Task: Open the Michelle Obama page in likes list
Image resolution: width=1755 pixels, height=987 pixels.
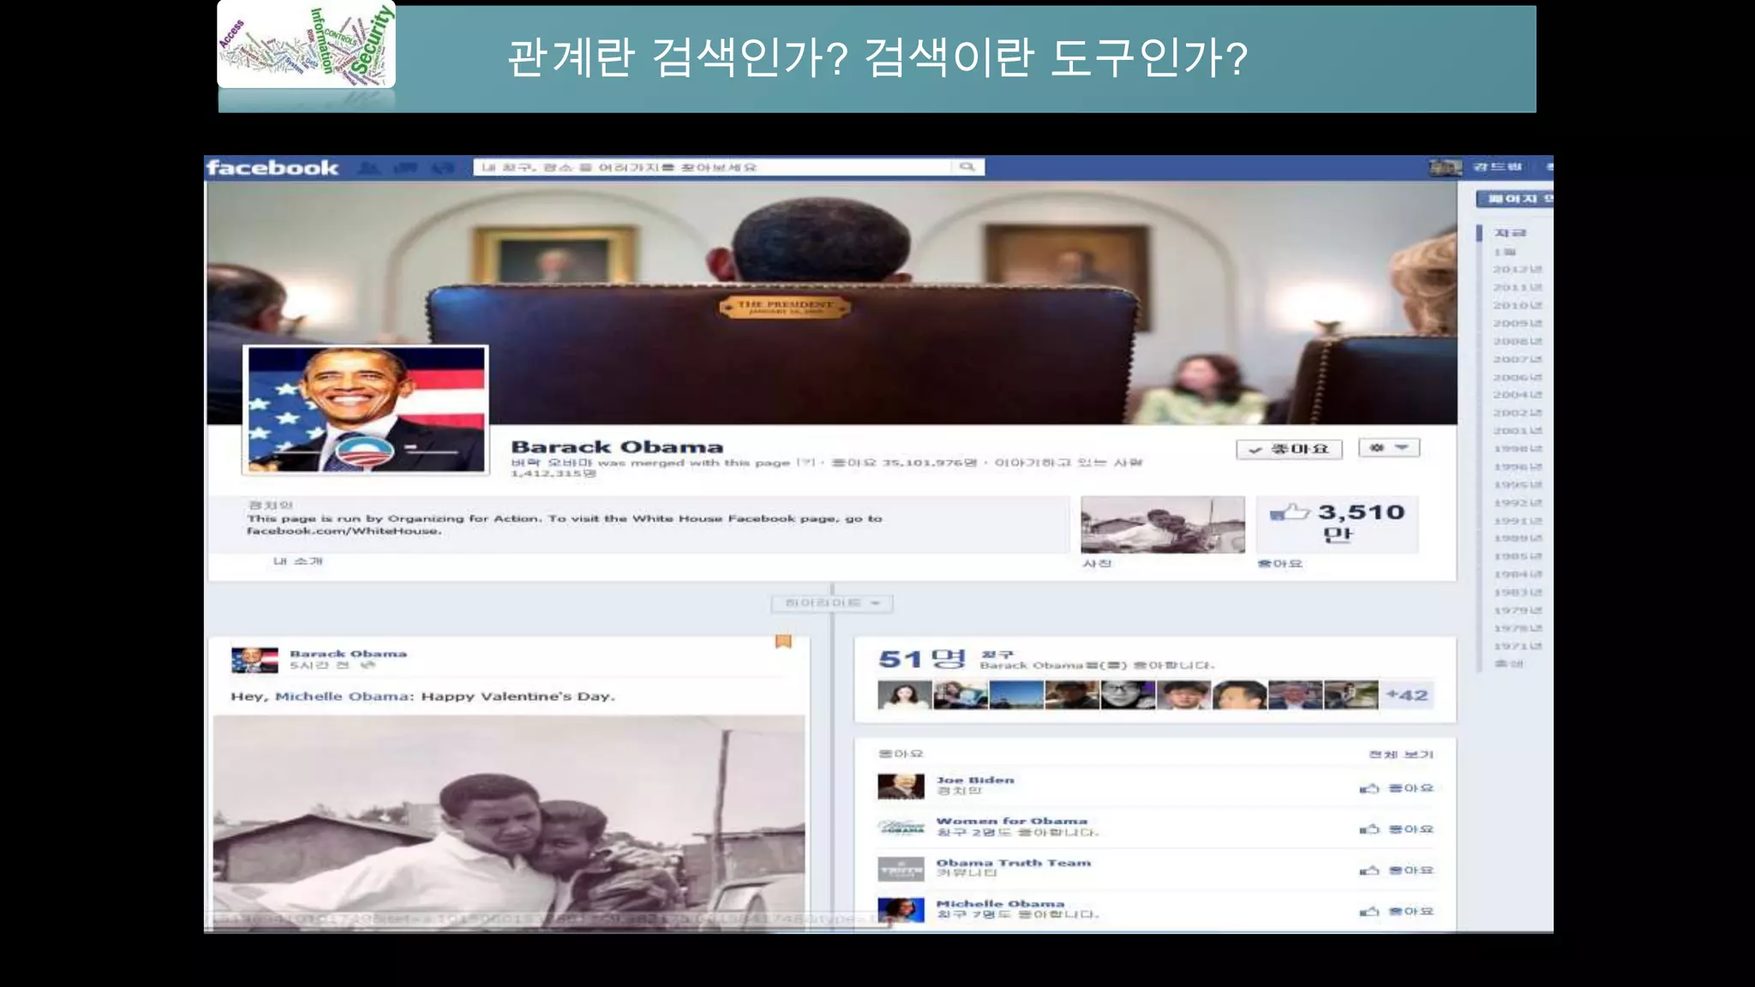Action: pos(1000,904)
